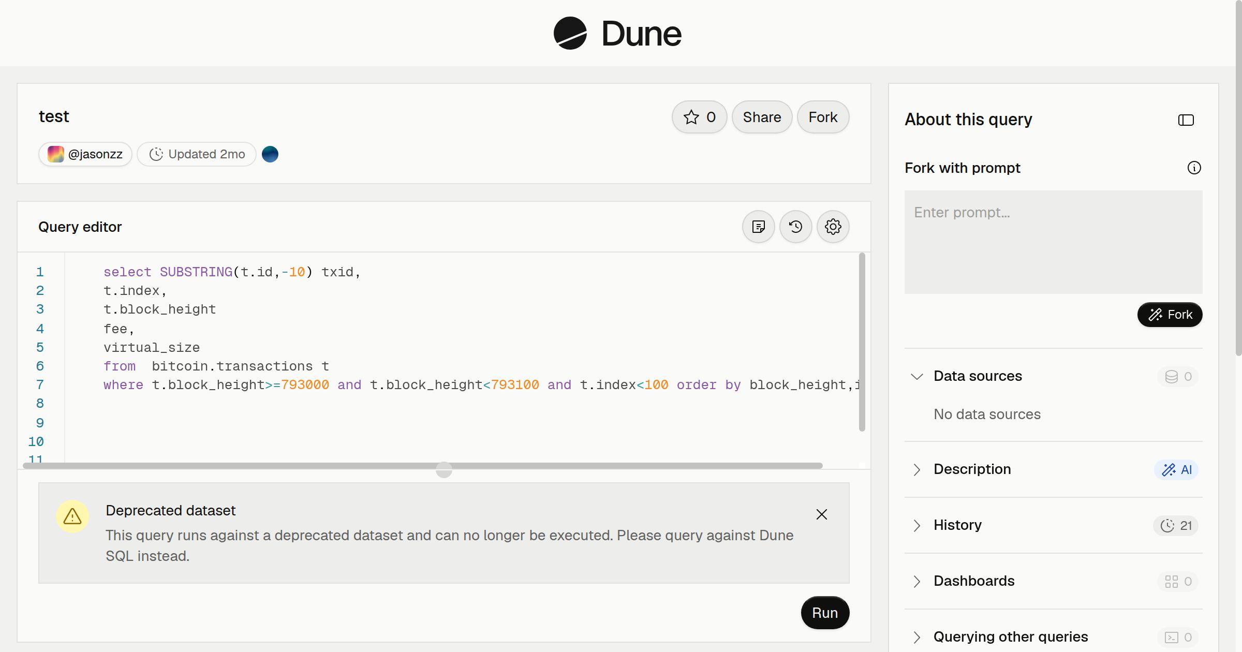Click the Dune logo icon
Screen dimensions: 1242x652
570,33
